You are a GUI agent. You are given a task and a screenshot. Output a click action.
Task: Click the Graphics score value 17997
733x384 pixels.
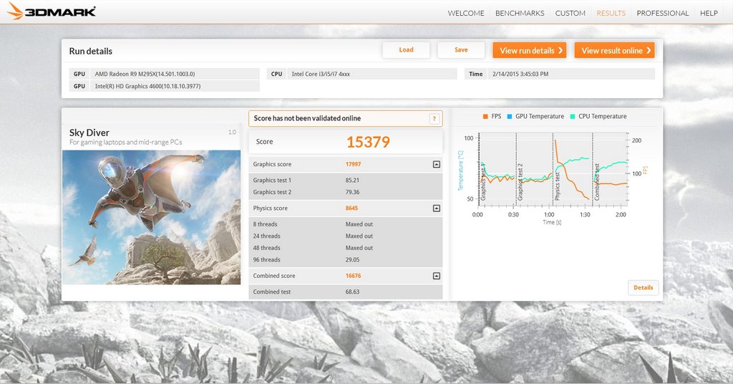(x=353, y=164)
